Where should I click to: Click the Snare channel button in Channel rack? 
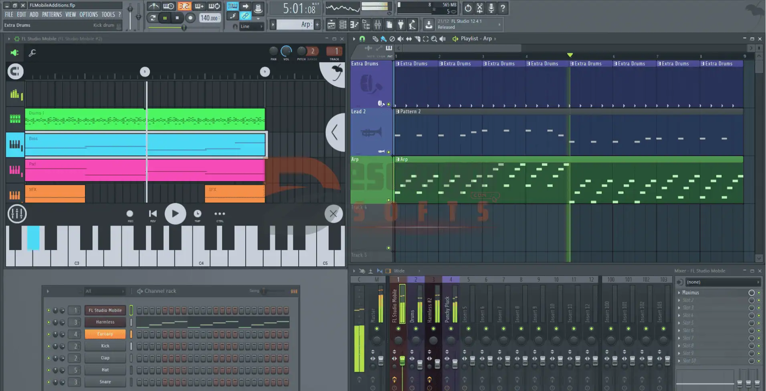pyautogui.click(x=105, y=382)
